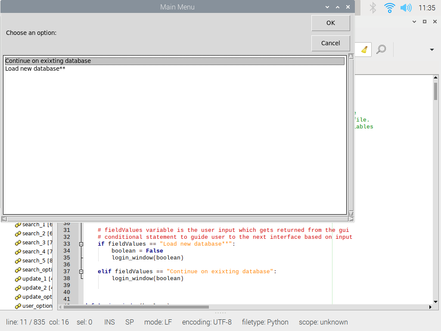Toggle the SP indicator in status bar

point(129,322)
